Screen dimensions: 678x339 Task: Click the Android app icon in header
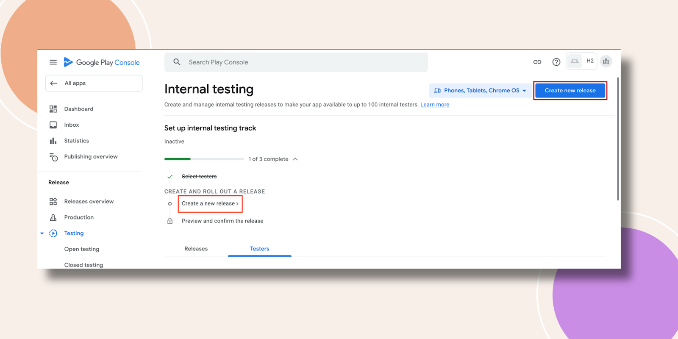click(575, 61)
